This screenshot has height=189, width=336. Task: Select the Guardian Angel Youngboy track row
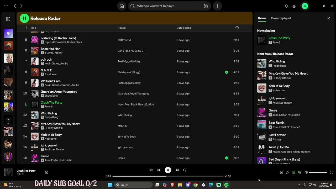point(134,94)
